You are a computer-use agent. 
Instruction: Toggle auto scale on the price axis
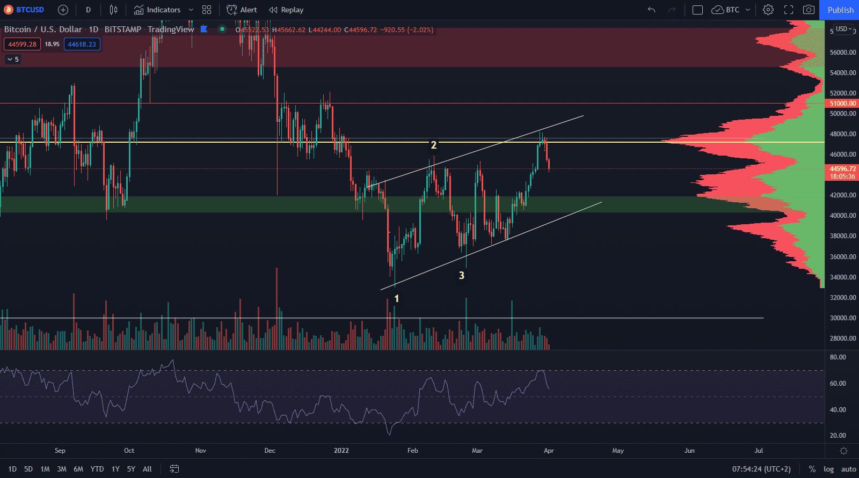(x=848, y=469)
